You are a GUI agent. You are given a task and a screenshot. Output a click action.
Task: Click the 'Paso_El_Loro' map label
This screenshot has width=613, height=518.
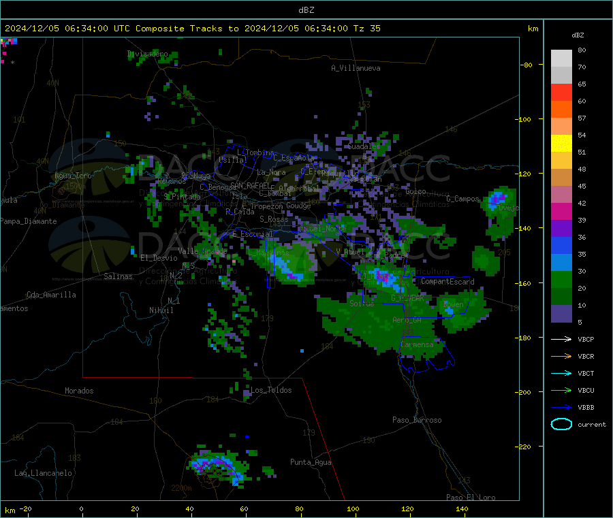(x=471, y=498)
